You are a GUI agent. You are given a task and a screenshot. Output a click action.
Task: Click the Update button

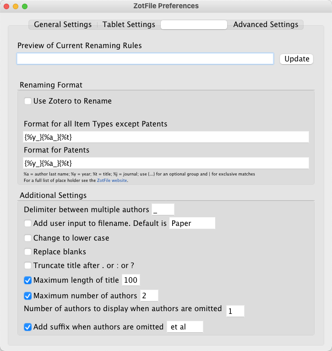tap(297, 59)
